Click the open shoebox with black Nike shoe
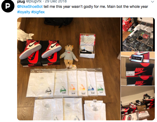 click(87, 46)
